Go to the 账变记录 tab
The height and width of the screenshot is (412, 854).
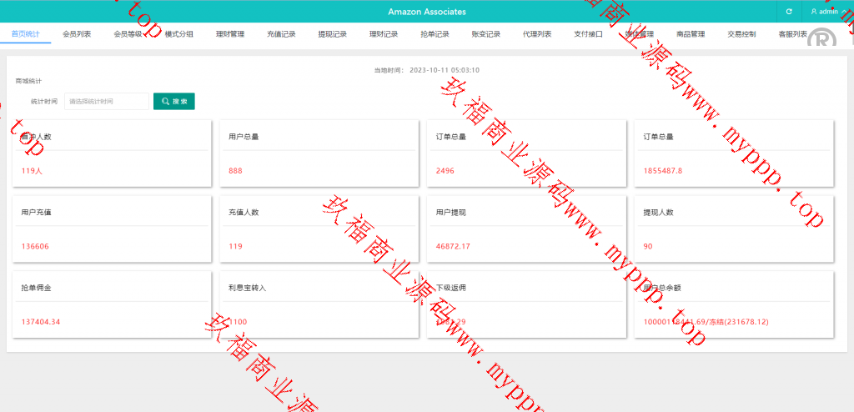click(486, 34)
